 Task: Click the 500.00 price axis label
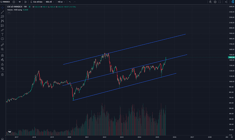[232, 108]
